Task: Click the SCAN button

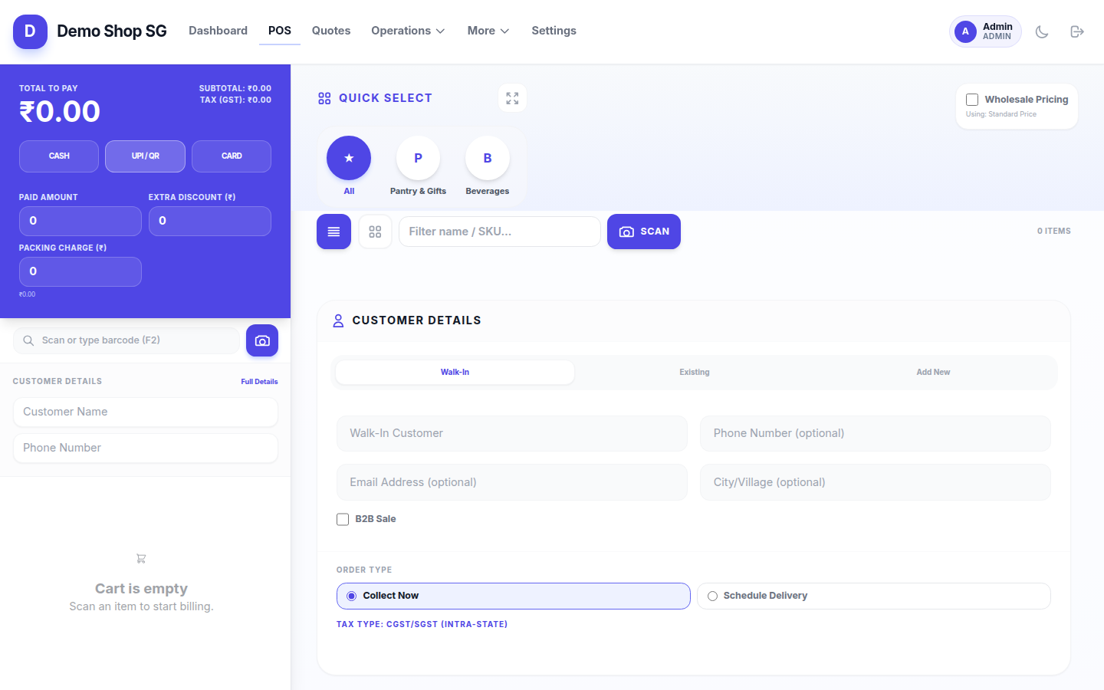Action: click(x=644, y=232)
